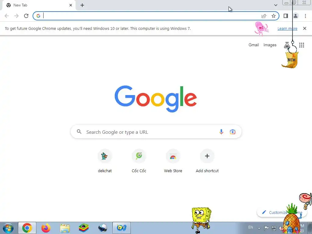Click the Google logo
Screen dimensions: 312x234
pos(156,99)
